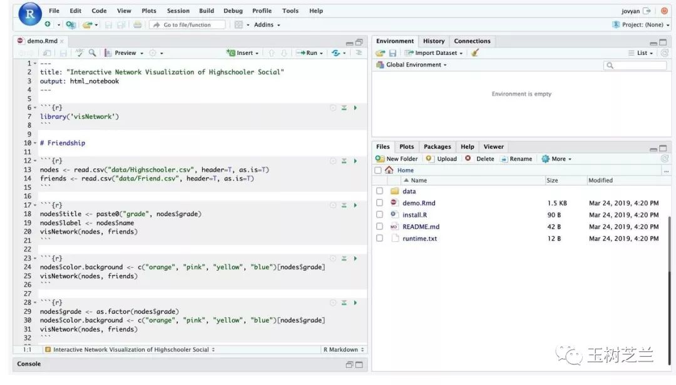Run the read.csv chunk at line 12
676x385 pixels.
(356, 161)
